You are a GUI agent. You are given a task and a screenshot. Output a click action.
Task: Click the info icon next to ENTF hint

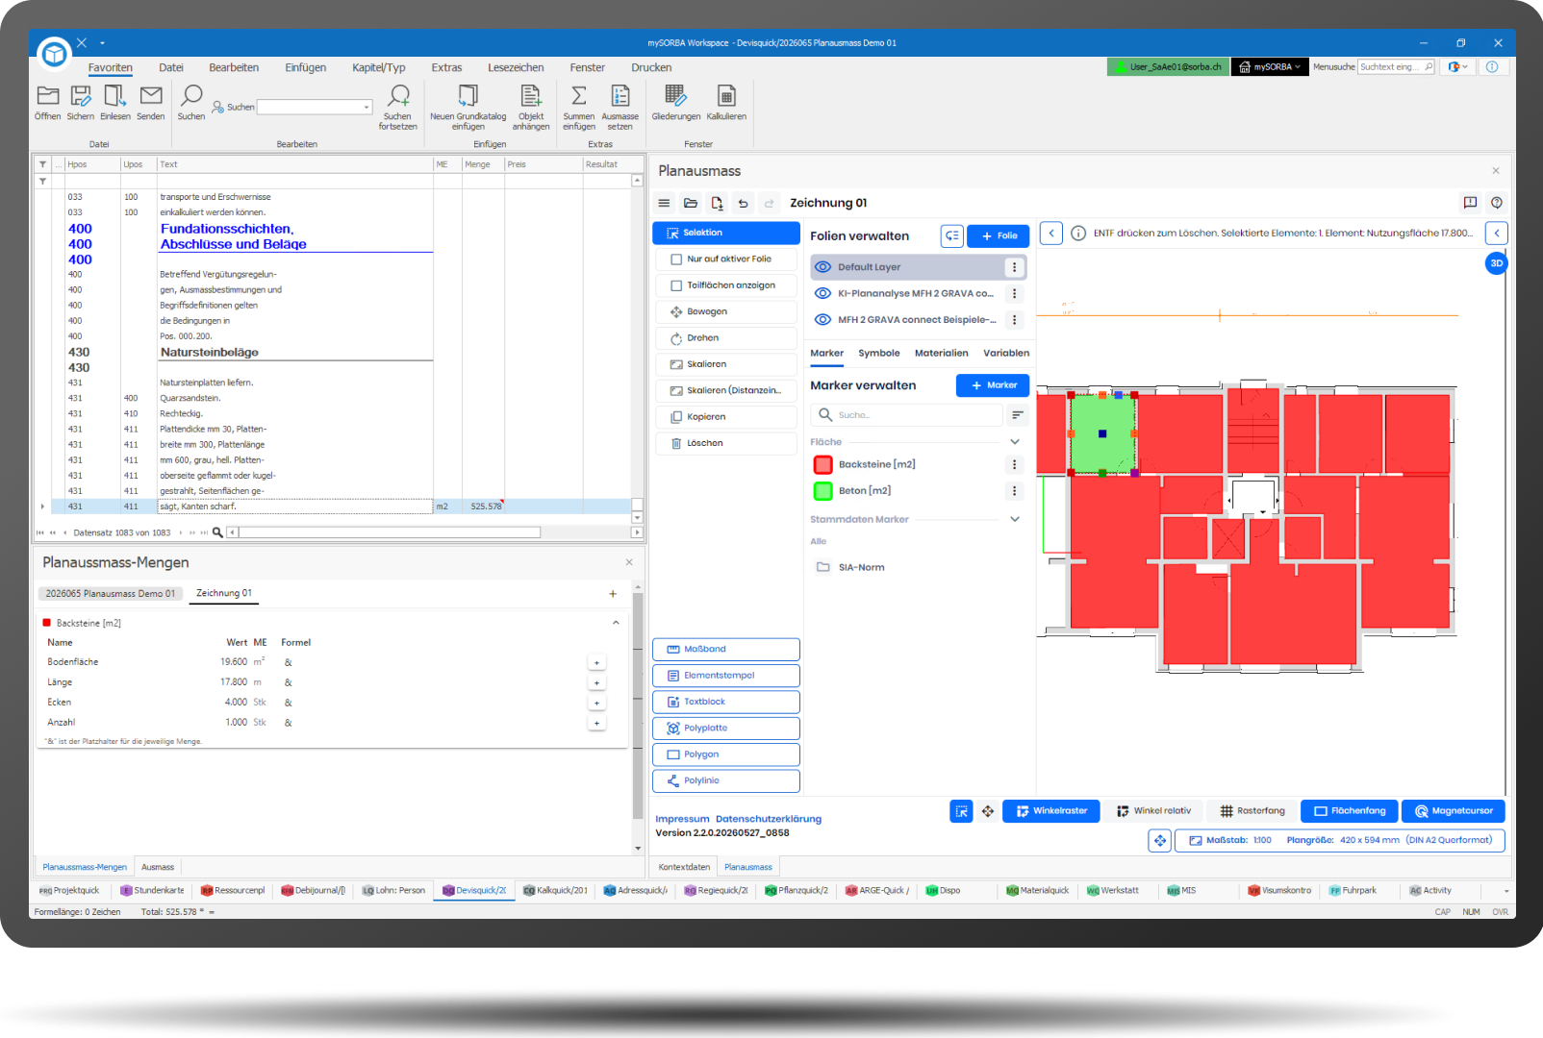pyautogui.click(x=1078, y=234)
